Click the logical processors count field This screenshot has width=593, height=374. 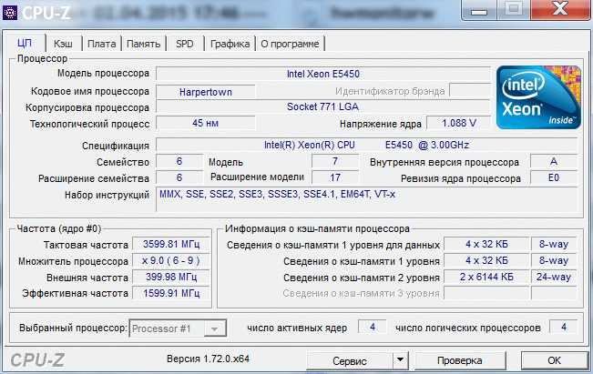[x=564, y=328]
